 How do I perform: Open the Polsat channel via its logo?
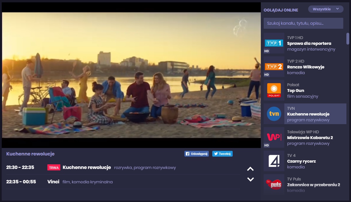pos(274,90)
